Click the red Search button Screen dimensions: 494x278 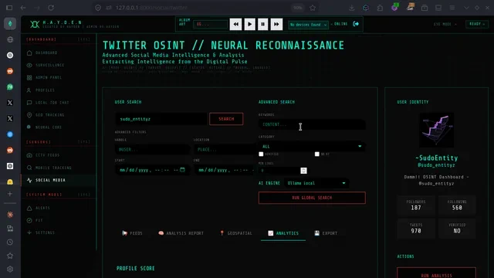coord(226,119)
